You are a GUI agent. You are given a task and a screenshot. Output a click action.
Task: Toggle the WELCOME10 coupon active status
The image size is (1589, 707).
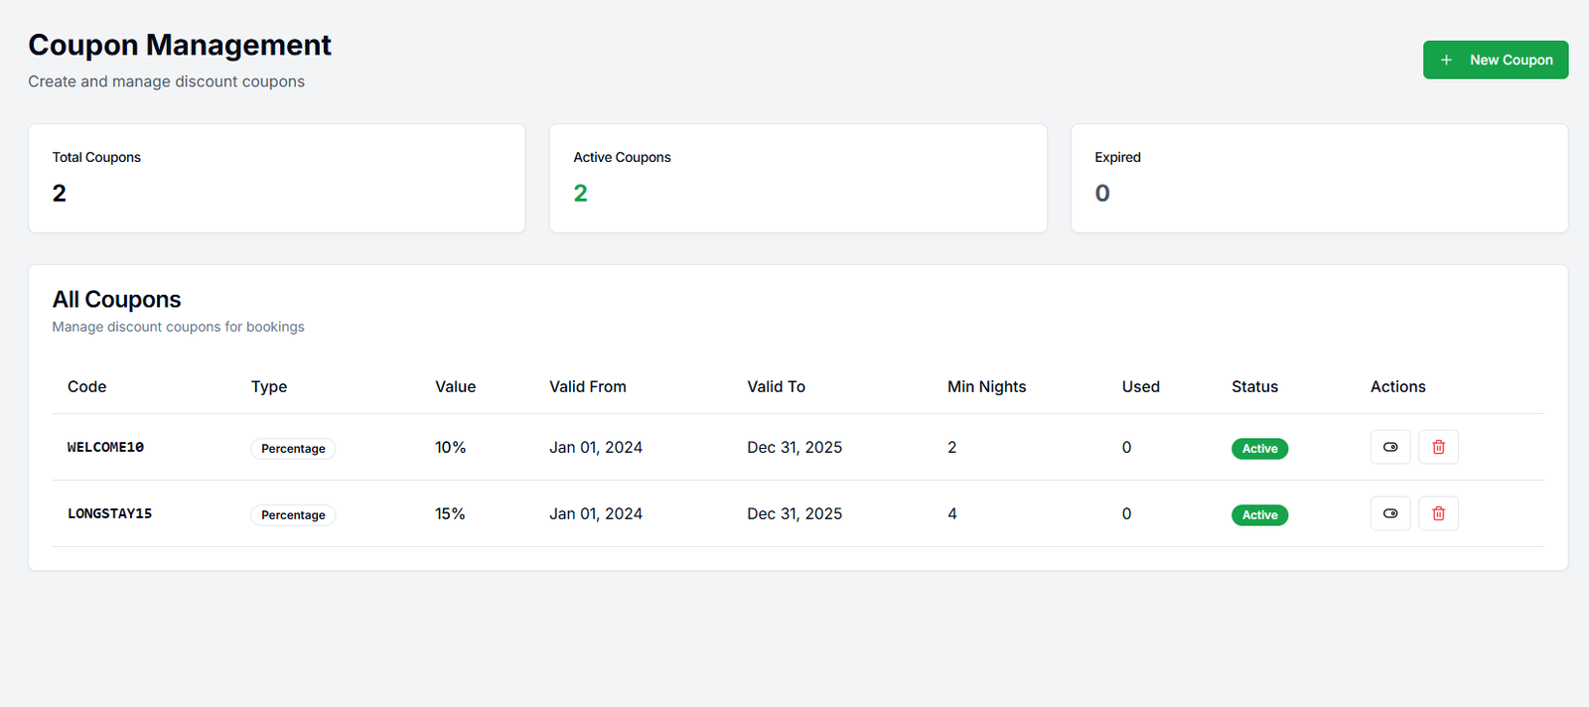click(x=1390, y=447)
